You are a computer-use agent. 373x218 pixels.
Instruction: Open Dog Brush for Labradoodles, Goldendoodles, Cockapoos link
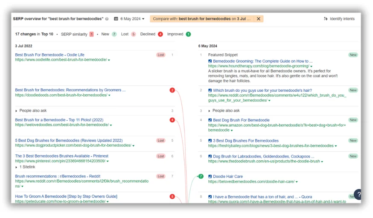coord(264,156)
